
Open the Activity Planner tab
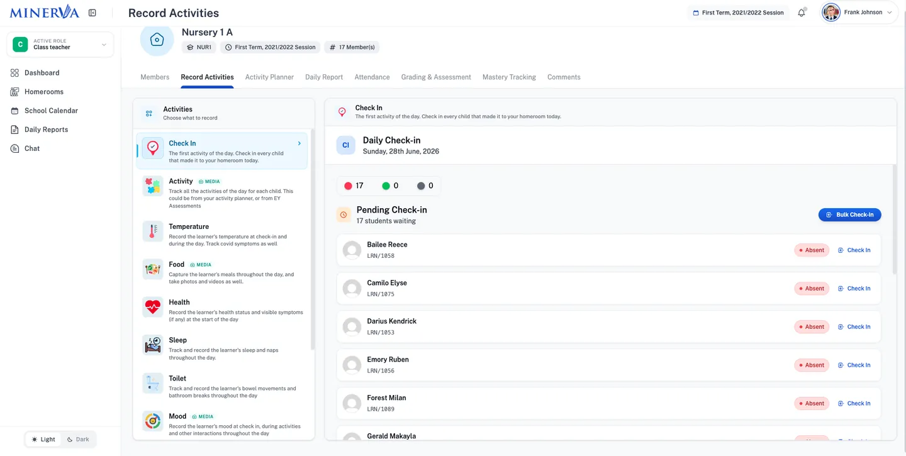pyautogui.click(x=269, y=77)
